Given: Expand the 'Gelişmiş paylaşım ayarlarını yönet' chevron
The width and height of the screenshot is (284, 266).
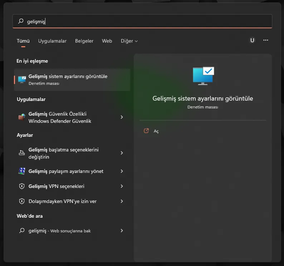Looking at the screenshot, I should click(x=122, y=171).
